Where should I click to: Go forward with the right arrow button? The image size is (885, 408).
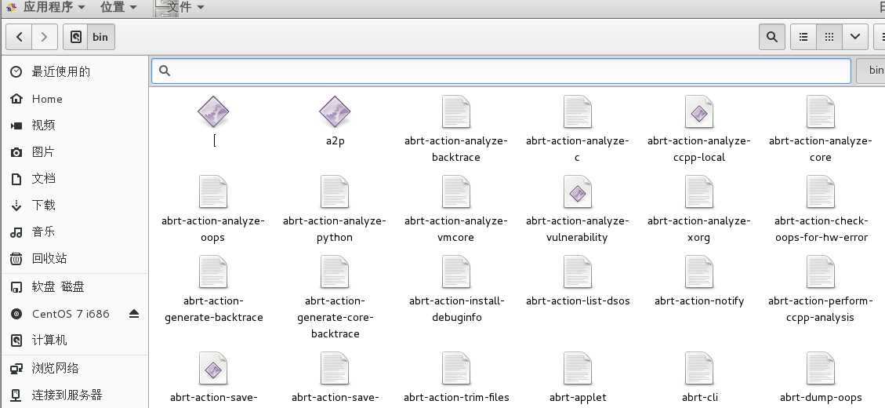pos(44,38)
